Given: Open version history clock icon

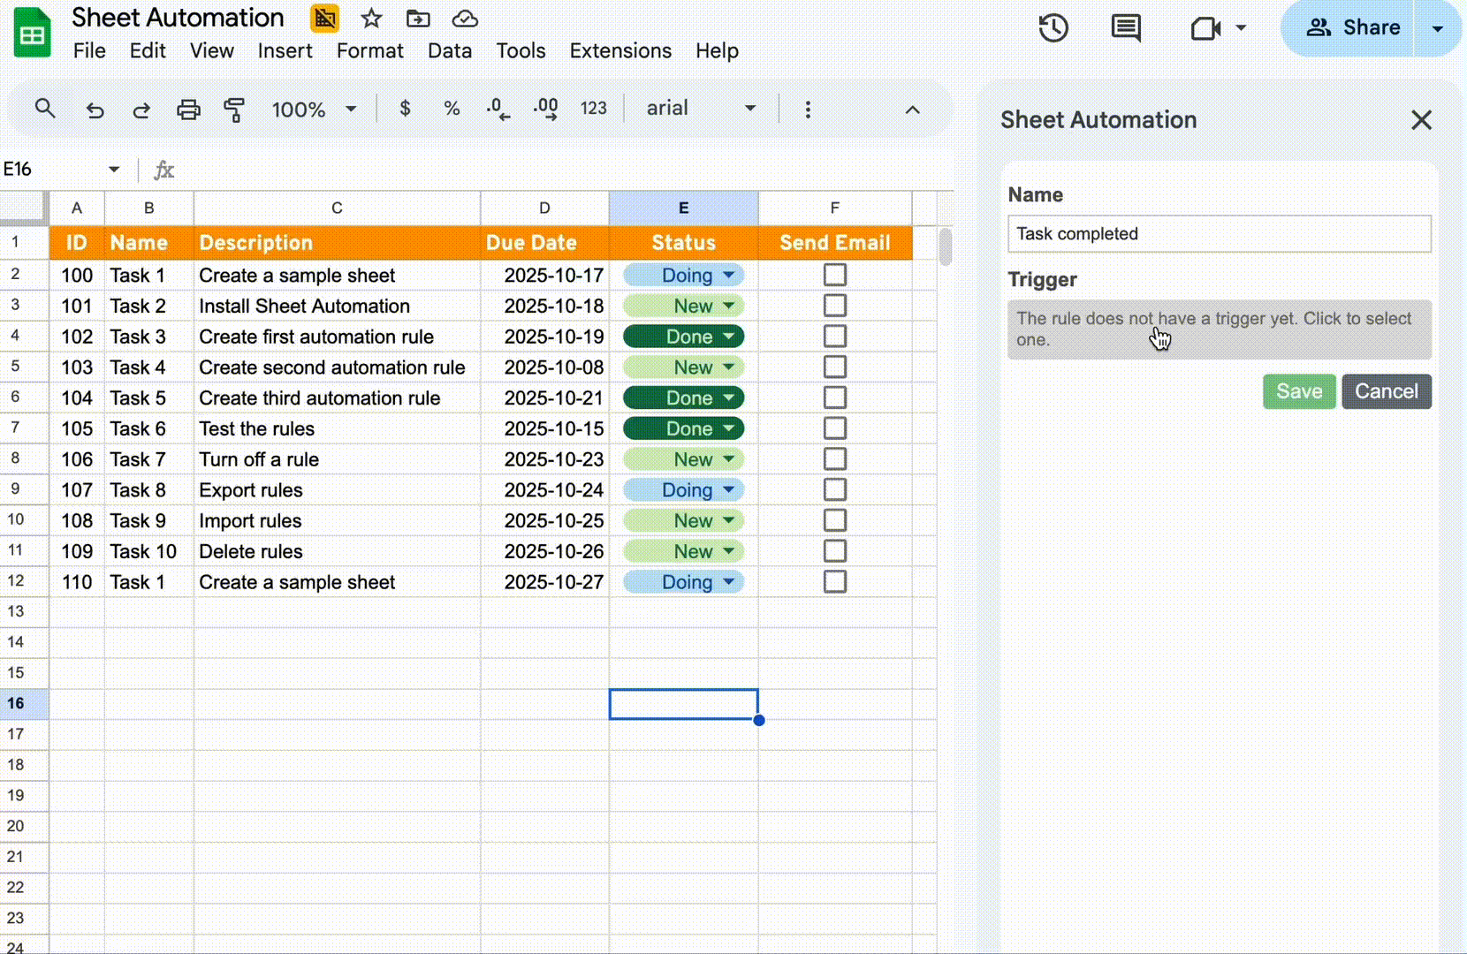Looking at the screenshot, I should [x=1053, y=28].
